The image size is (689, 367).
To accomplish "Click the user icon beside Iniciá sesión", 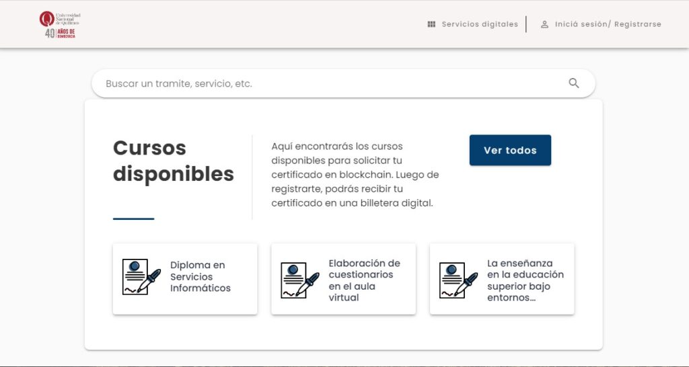I will pos(544,24).
